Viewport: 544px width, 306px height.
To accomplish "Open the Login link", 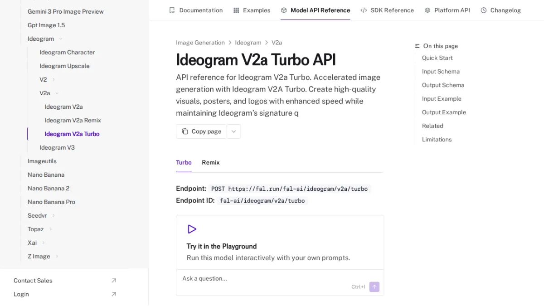I will 65,294.
